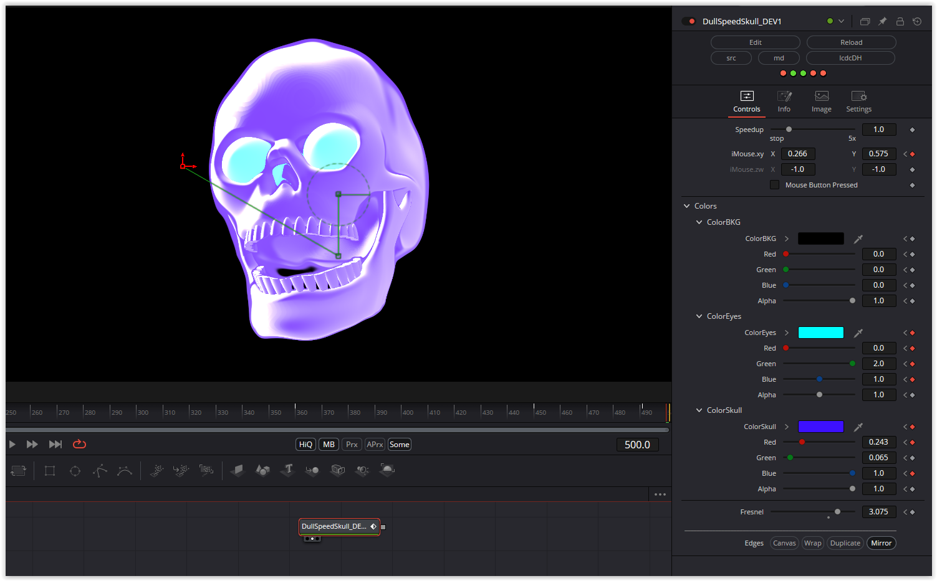Add the pEmitter particle tool
937x581 pixels.
(x=156, y=471)
